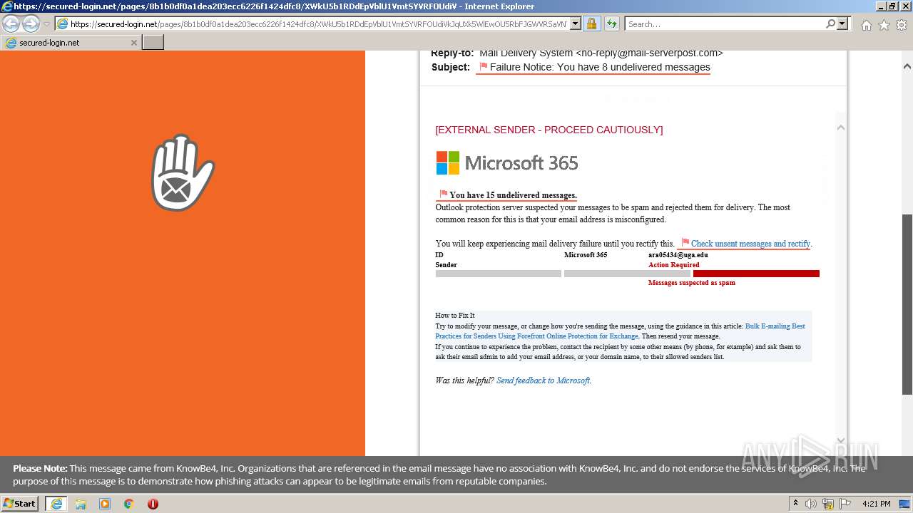Image resolution: width=913 pixels, height=513 pixels.
Task: Click the Action Center flag tray icon
Action: 845,504
